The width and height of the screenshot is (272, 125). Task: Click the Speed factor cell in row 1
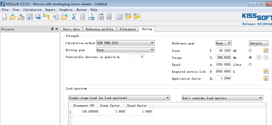coord(139,112)
